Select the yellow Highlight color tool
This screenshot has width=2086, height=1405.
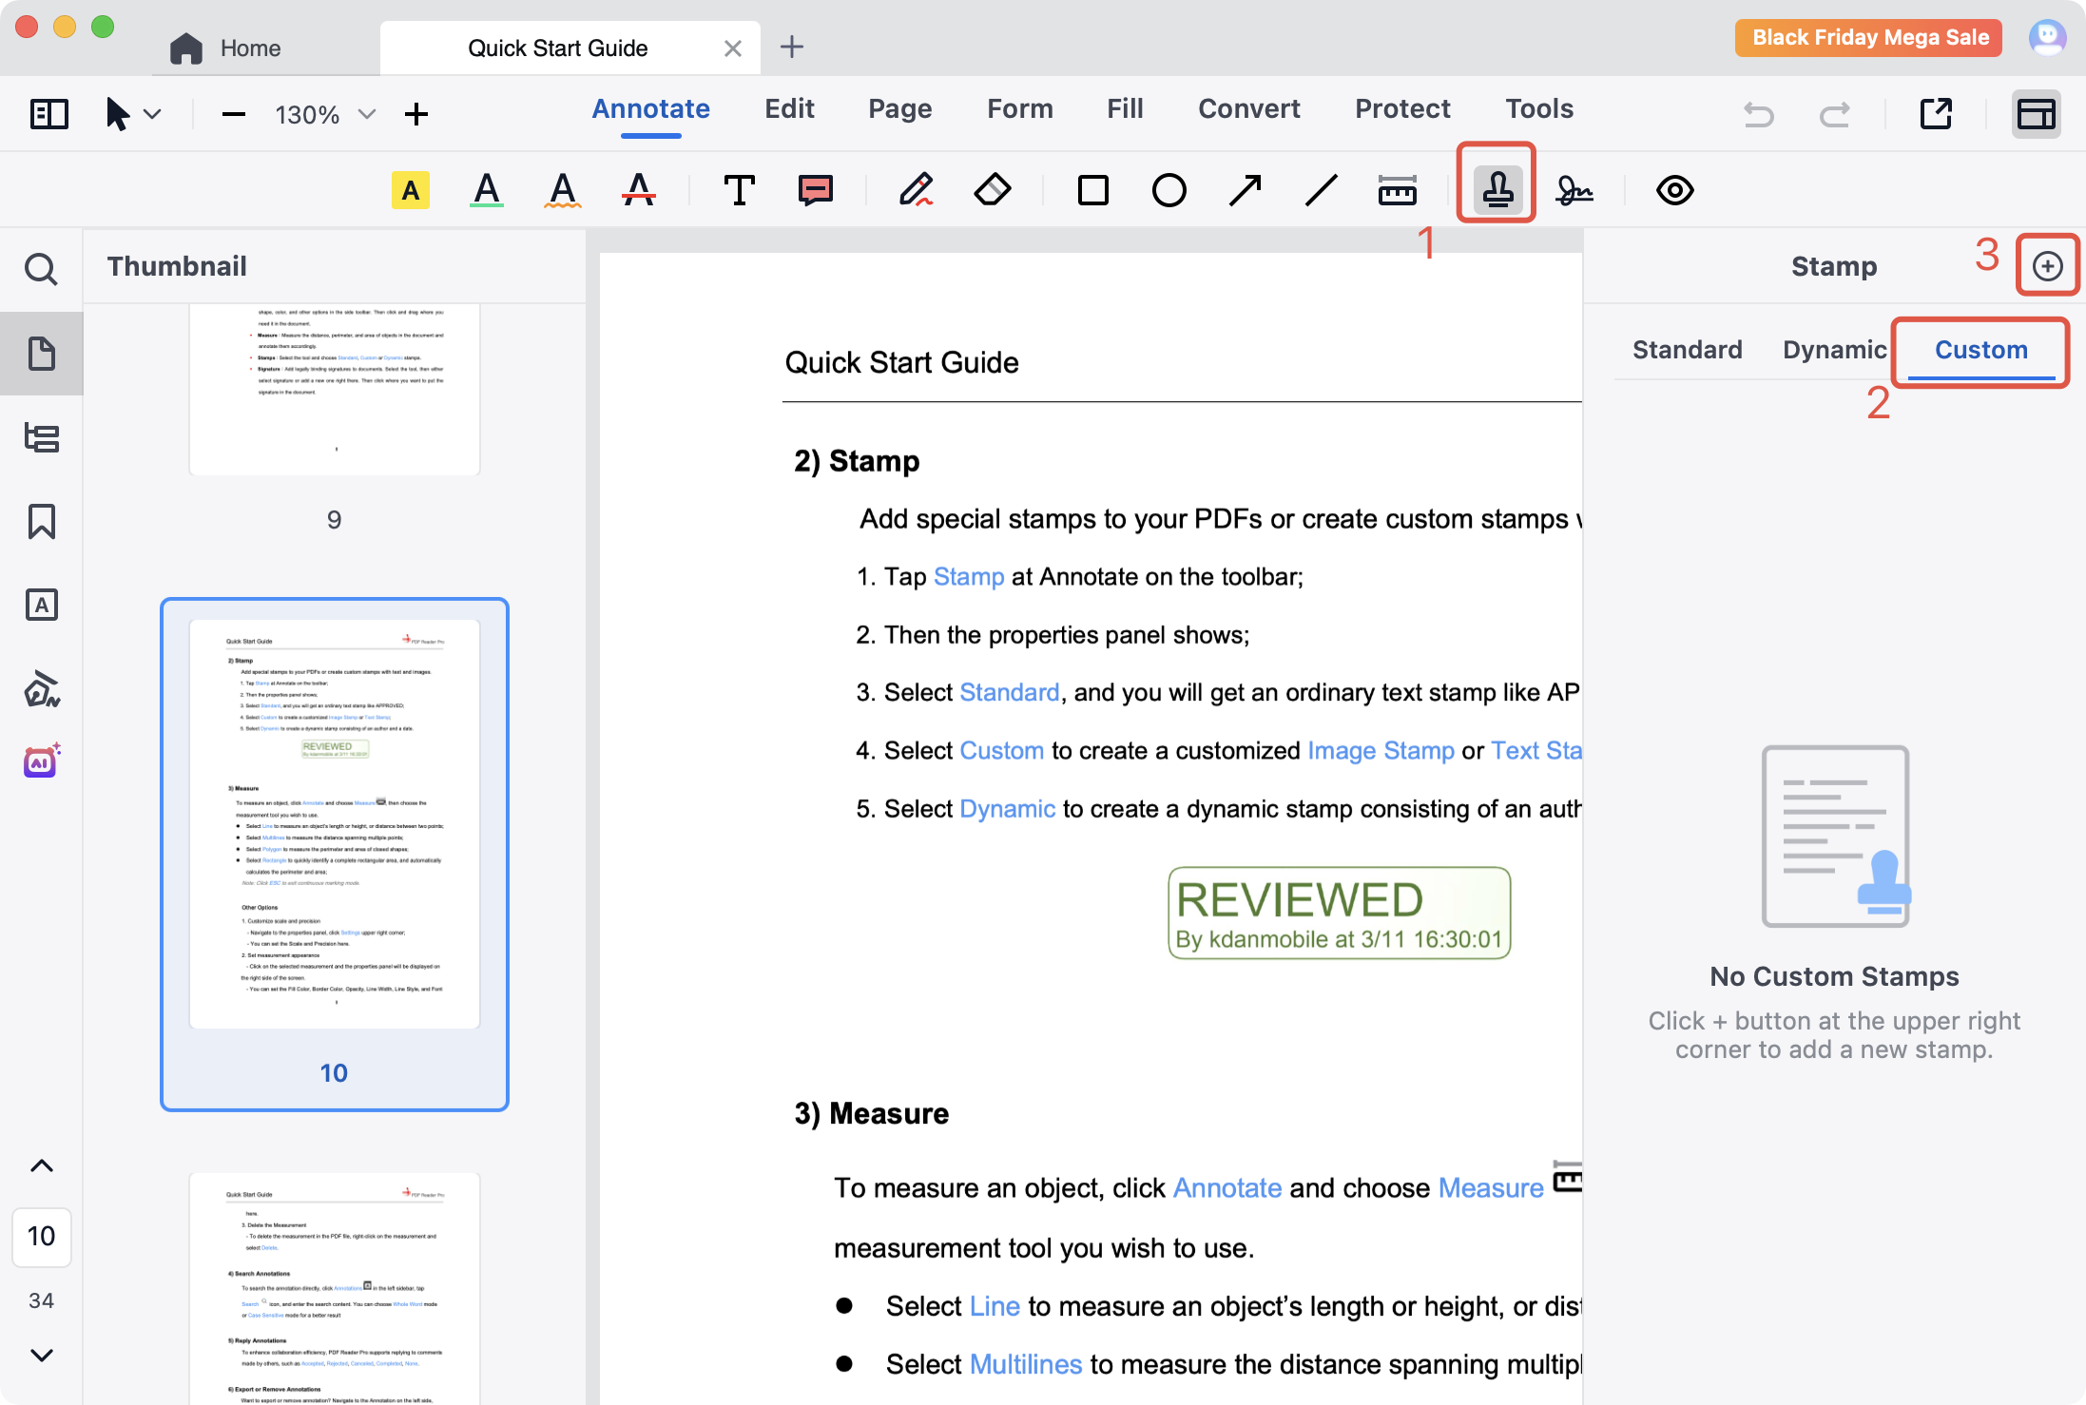coord(410,190)
